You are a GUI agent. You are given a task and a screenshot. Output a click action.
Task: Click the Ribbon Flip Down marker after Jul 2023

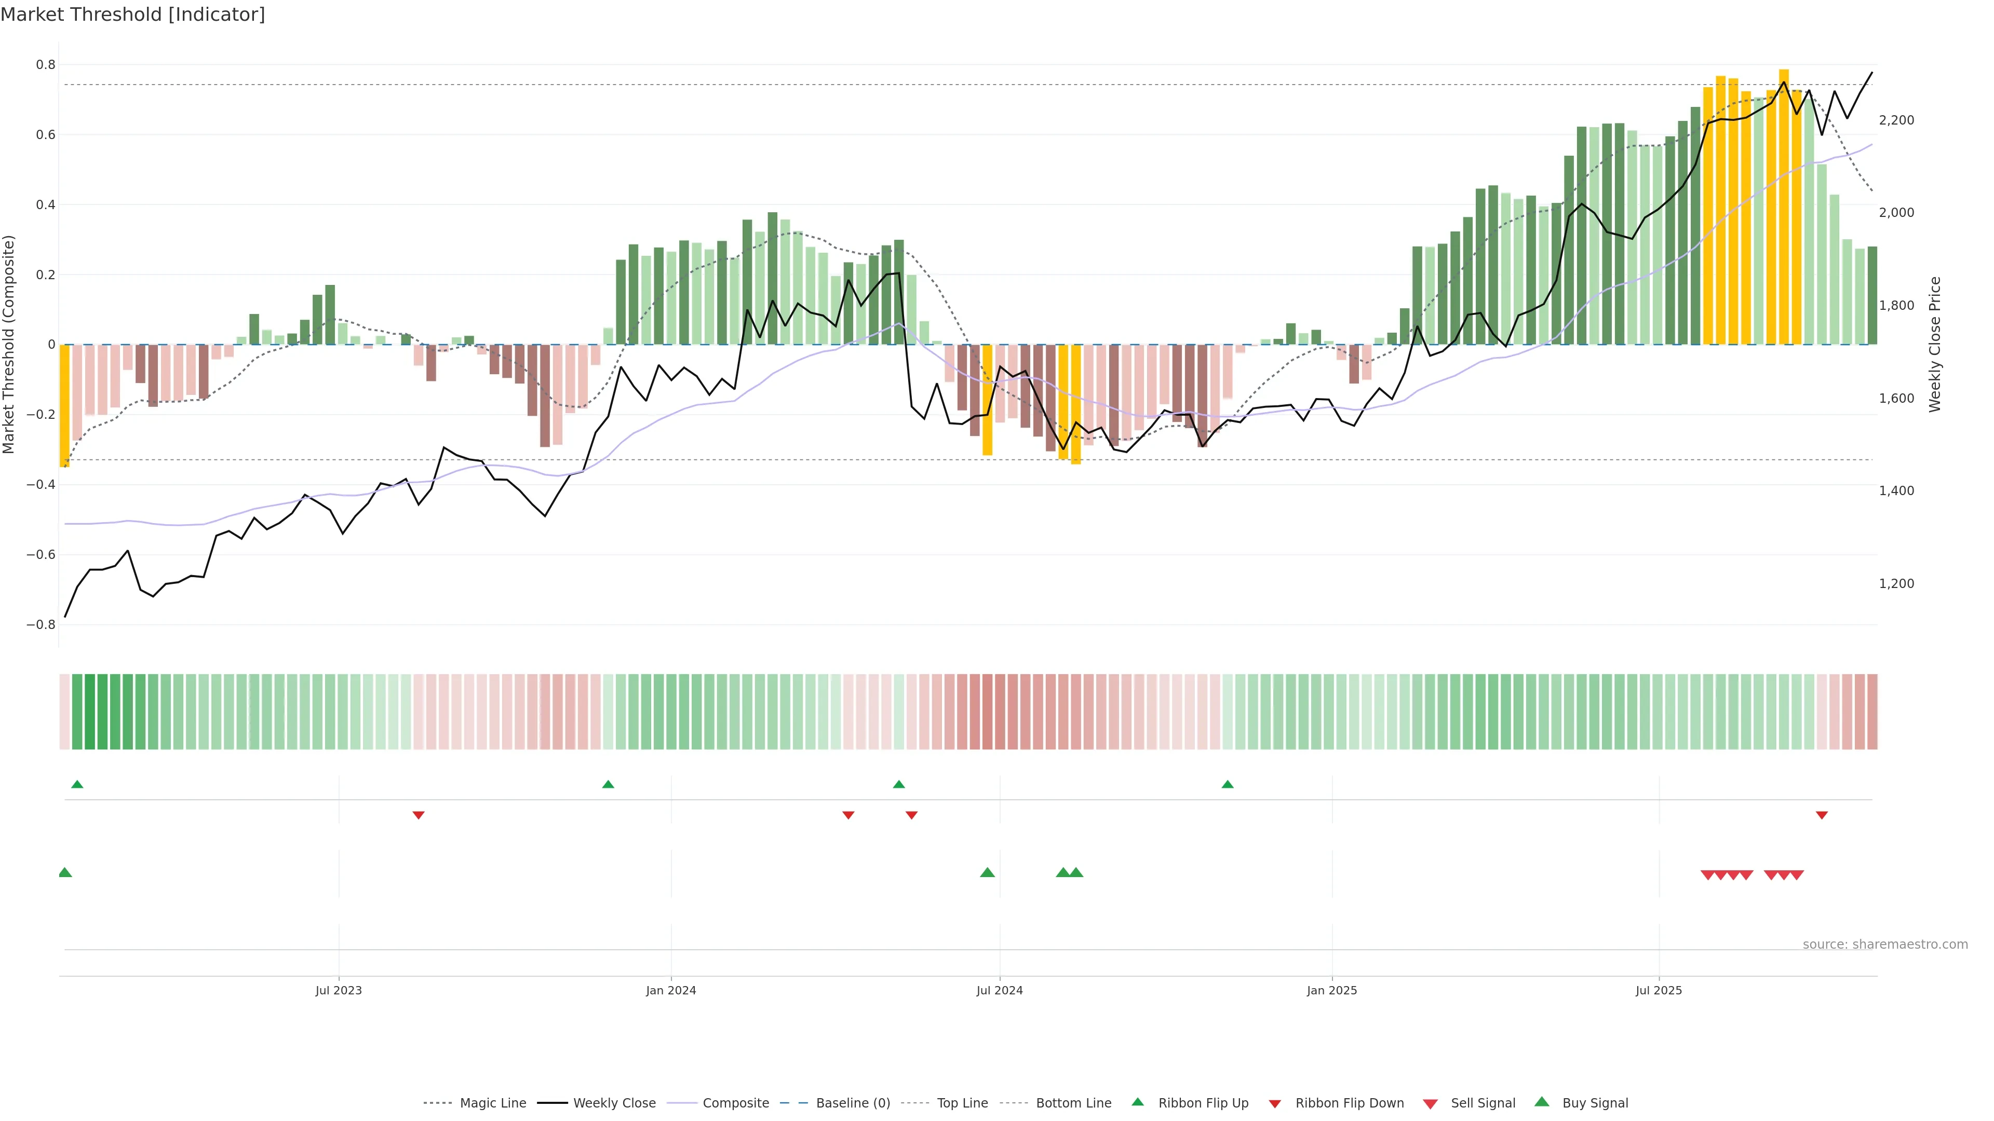(x=419, y=815)
